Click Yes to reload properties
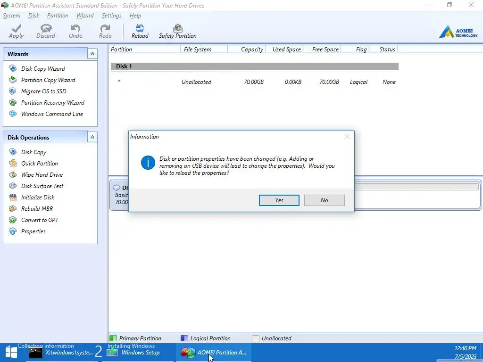The width and height of the screenshot is (483, 362). 279,200
